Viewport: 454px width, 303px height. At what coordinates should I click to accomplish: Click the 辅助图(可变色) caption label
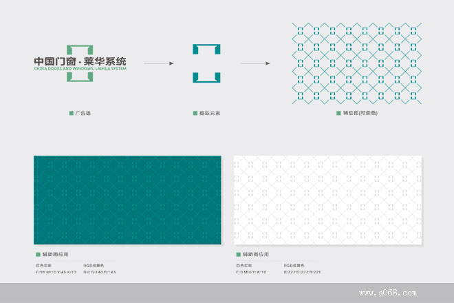click(x=360, y=113)
